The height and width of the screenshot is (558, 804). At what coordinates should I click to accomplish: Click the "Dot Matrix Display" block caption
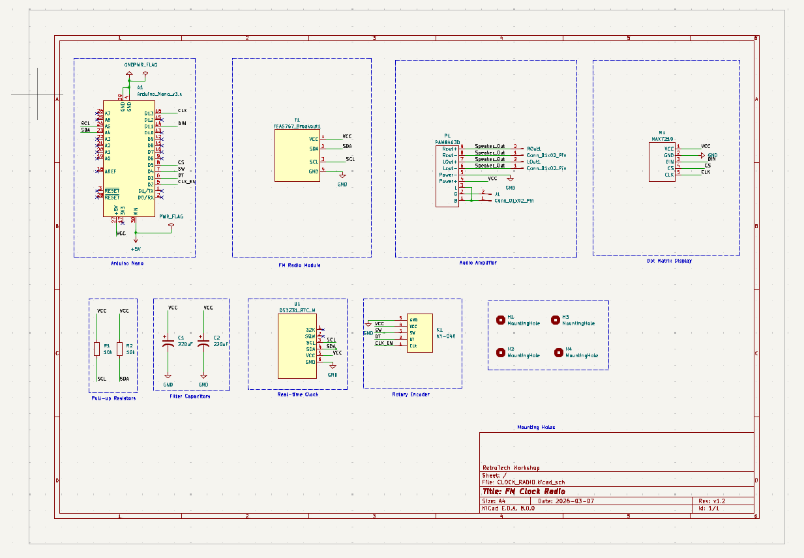click(x=669, y=261)
